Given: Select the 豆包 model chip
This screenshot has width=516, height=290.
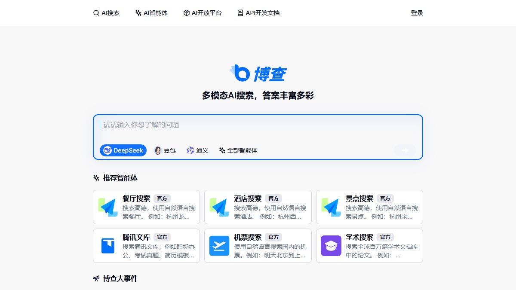Looking at the screenshot, I should tap(165, 150).
